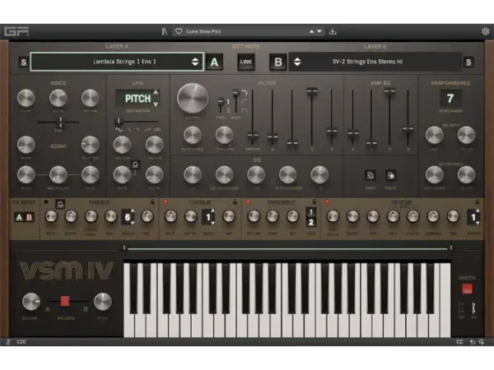This screenshot has height=370, width=494.
Task: Click the SY-2 Strings Ens Stereo Hi display
Action: [376, 62]
